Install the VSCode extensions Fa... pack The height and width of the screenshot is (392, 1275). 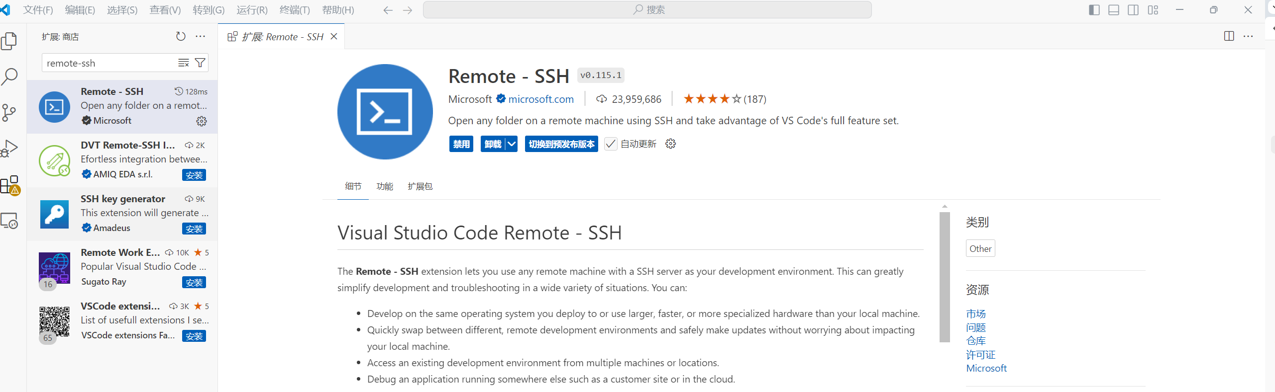pyautogui.click(x=194, y=336)
